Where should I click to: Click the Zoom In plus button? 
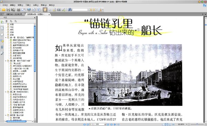coord(205,124)
